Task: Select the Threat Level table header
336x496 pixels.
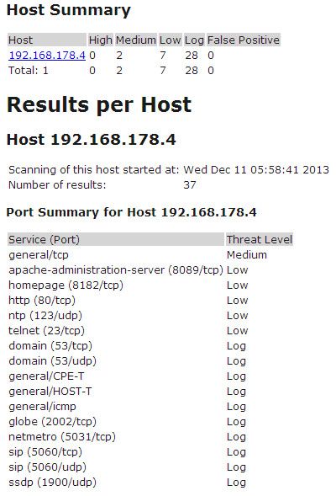Action: point(260,239)
